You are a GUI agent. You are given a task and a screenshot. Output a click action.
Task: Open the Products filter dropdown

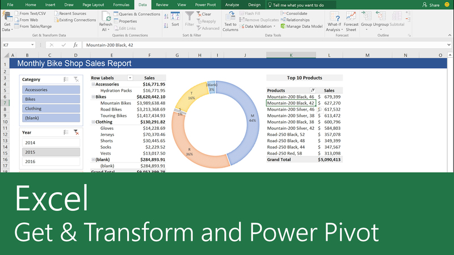[x=312, y=90]
